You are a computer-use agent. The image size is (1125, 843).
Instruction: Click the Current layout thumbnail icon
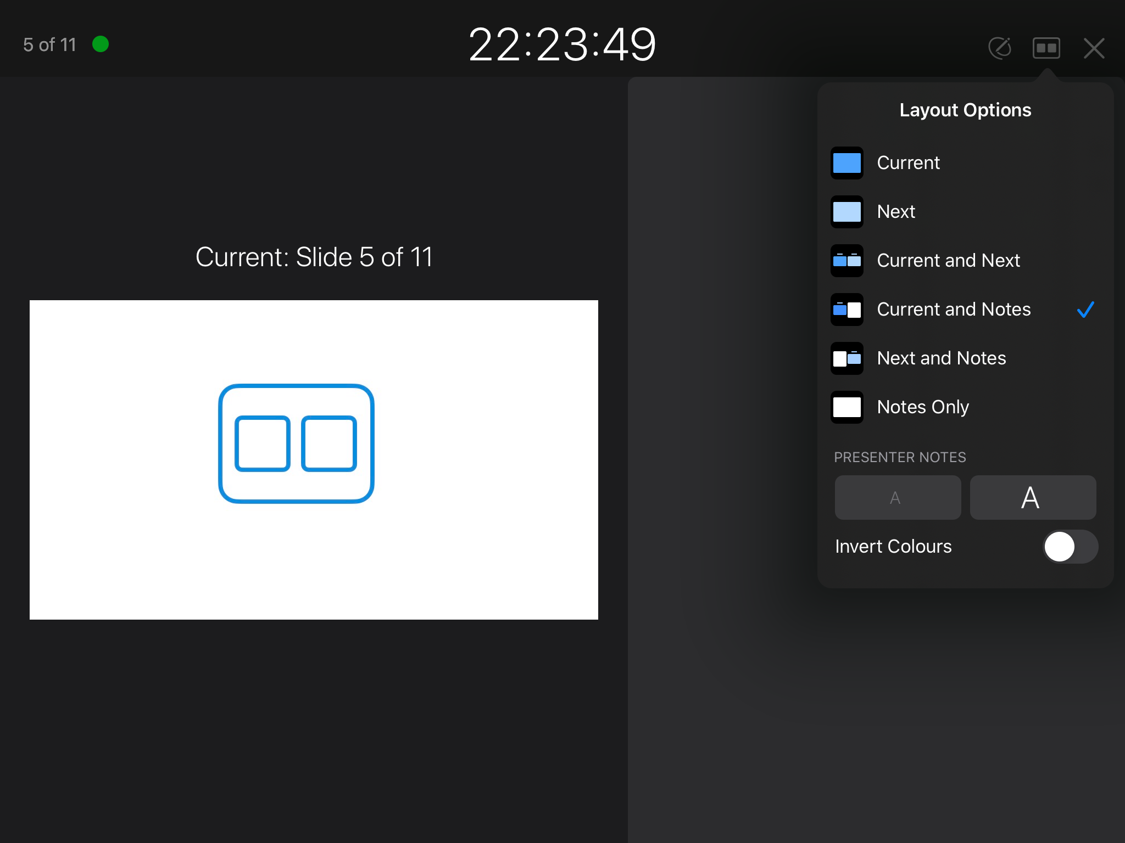(x=846, y=163)
